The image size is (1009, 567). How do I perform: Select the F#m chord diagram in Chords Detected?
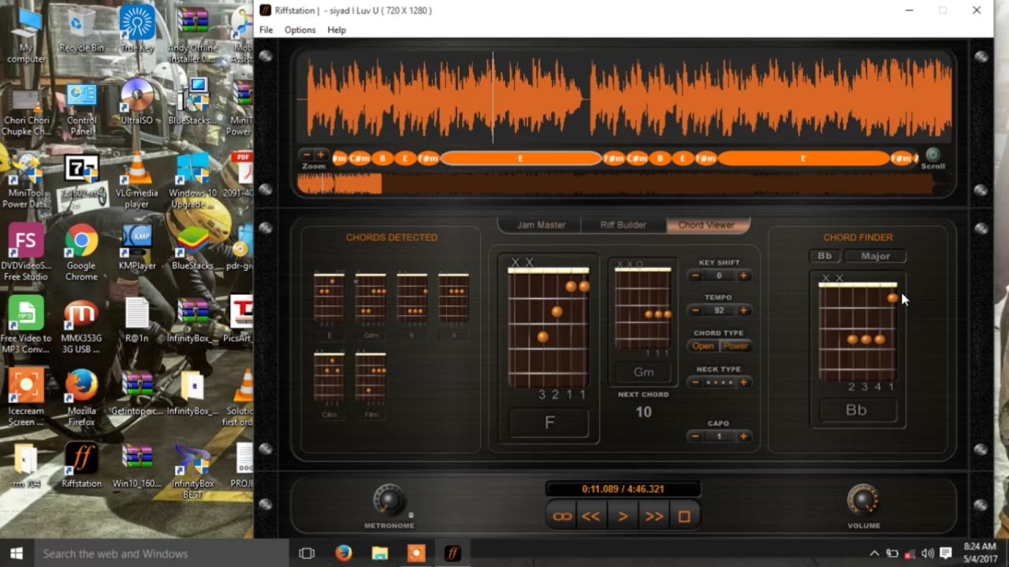(x=370, y=384)
